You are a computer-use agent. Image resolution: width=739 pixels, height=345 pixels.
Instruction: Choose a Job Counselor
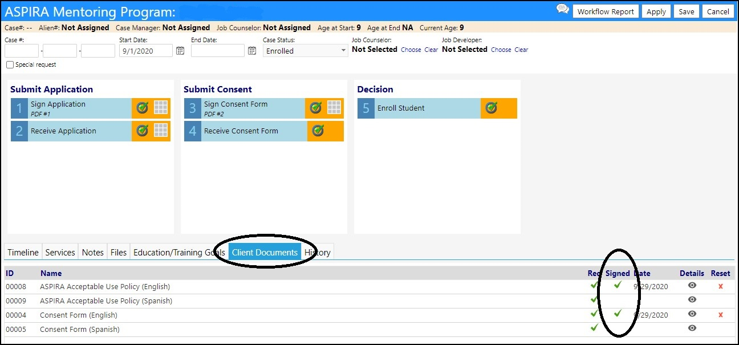click(x=411, y=50)
